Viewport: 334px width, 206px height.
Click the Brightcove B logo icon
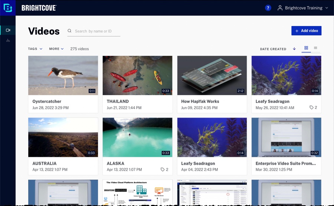[8, 8]
